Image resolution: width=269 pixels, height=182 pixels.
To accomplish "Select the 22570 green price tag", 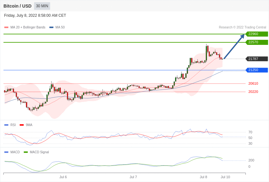I will coord(257,42).
